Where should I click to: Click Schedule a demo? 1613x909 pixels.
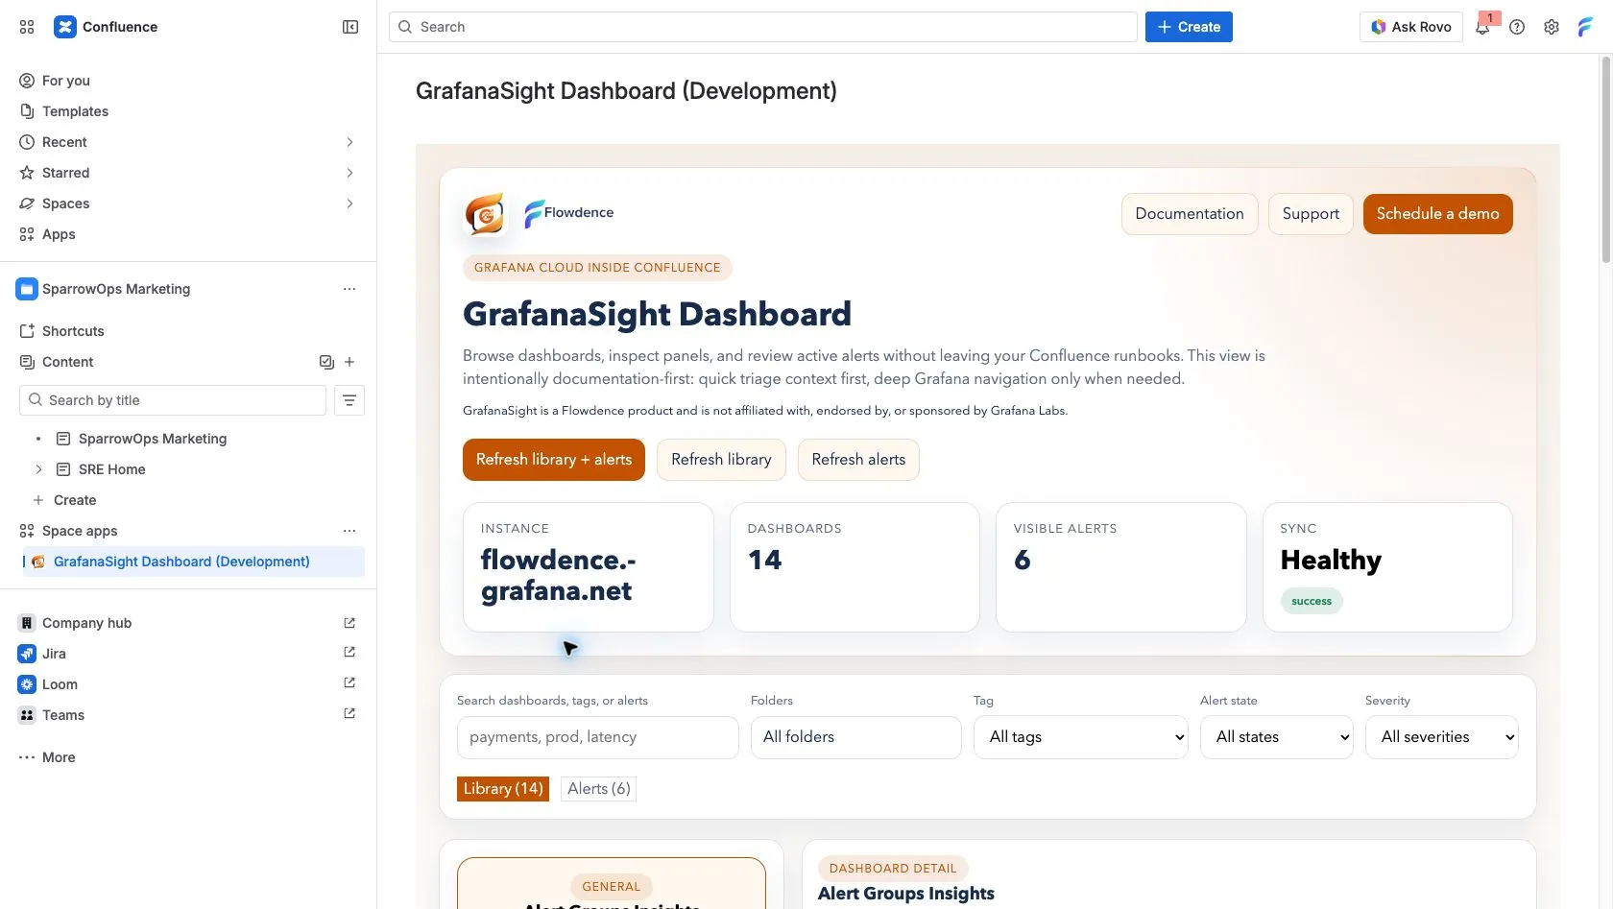[x=1437, y=214]
